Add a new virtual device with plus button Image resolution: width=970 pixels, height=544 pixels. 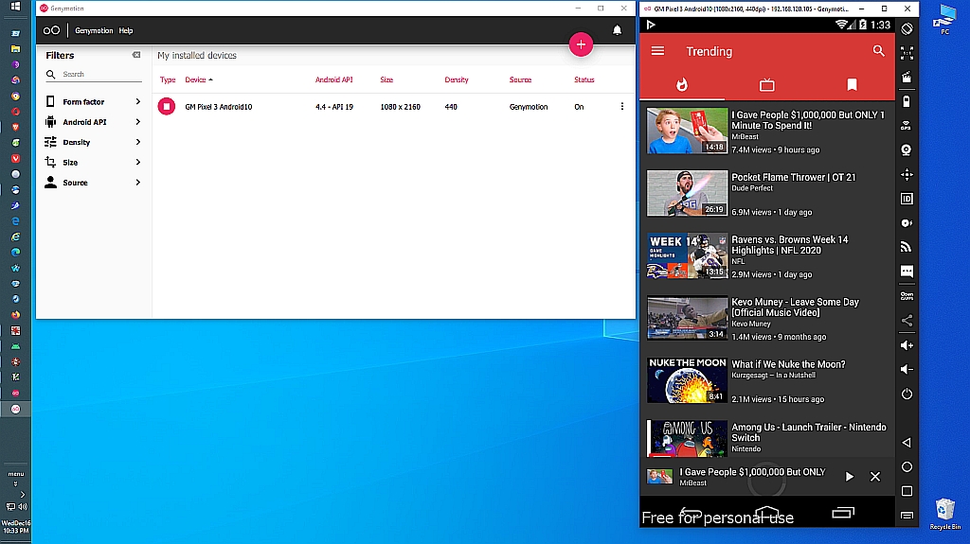[x=581, y=44]
